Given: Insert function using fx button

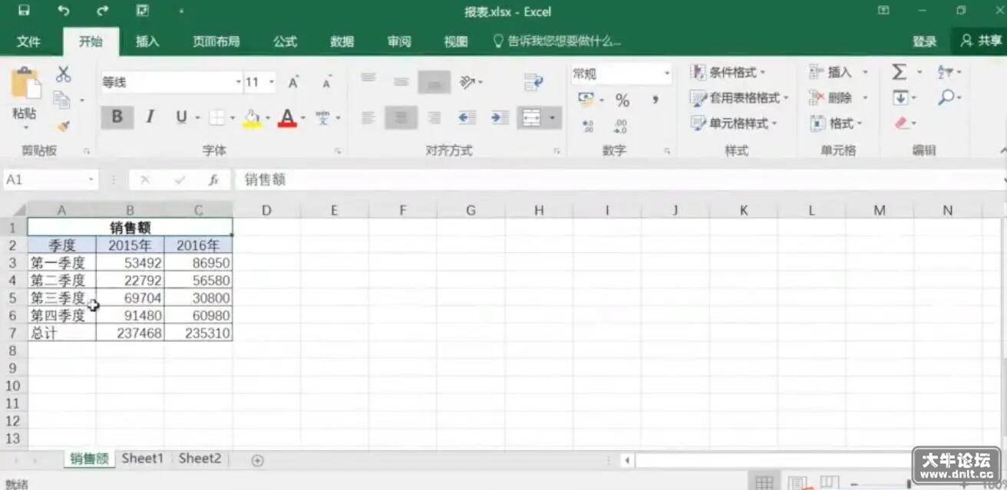Looking at the screenshot, I should tap(214, 179).
